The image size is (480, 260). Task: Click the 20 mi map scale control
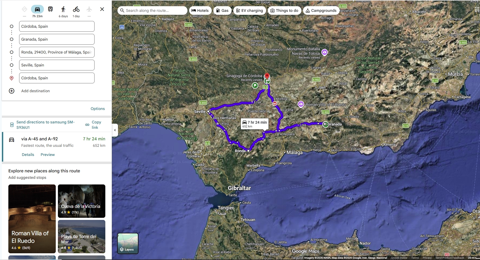tap(473, 258)
